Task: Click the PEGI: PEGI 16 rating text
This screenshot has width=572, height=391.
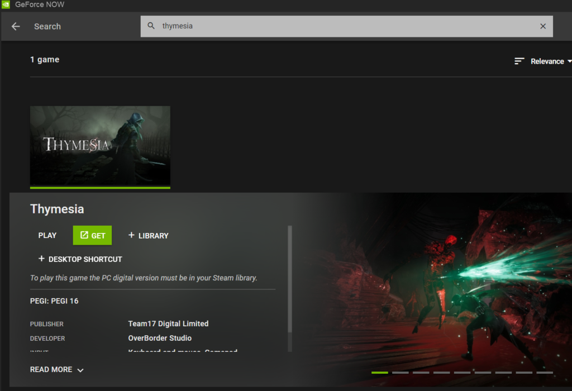Action: tap(54, 301)
